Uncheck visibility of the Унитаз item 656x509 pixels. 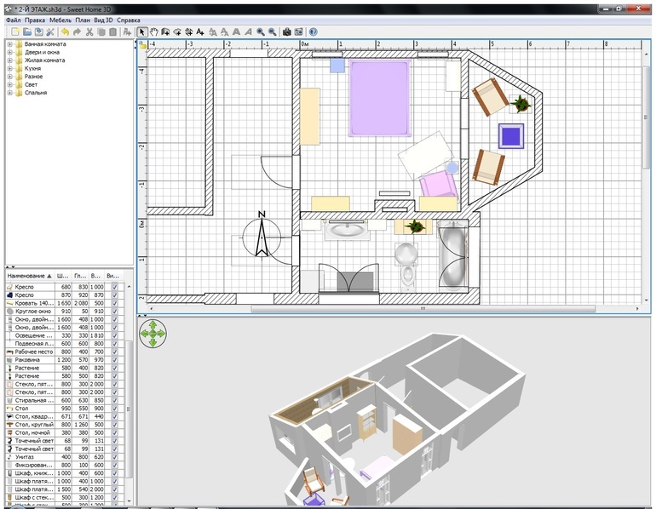(x=113, y=456)
